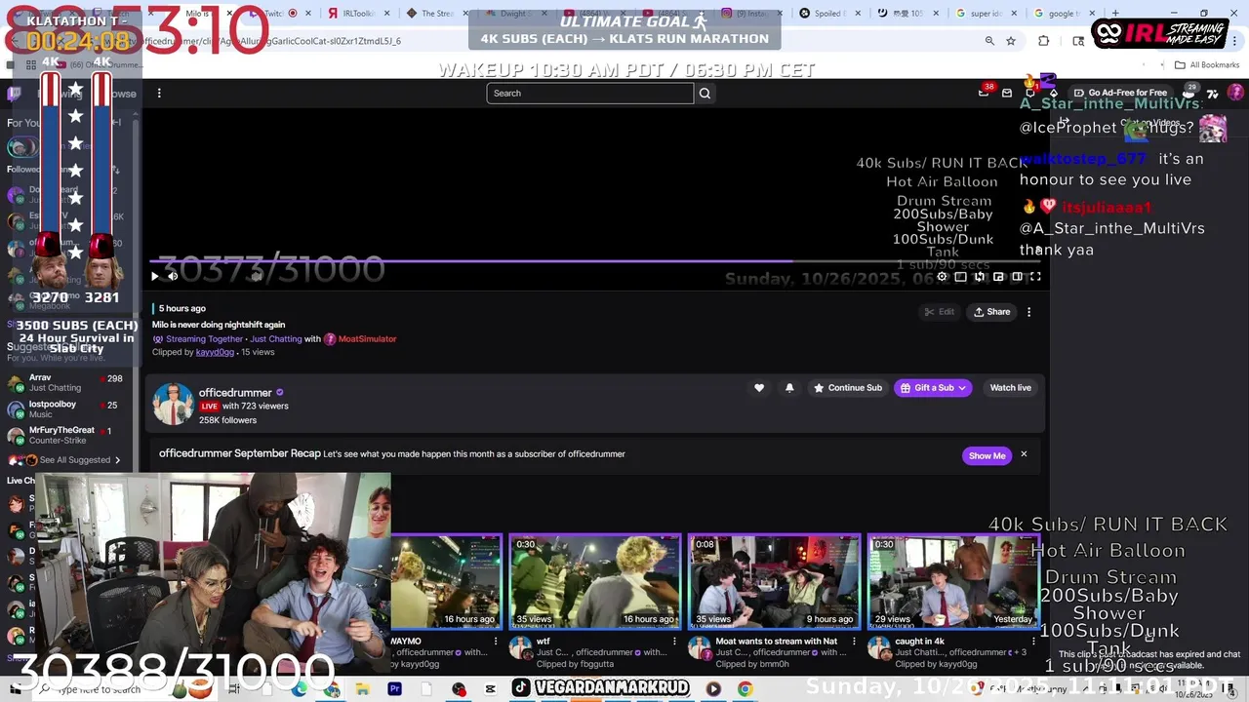Toggle clip player fullscreen mode

tap(1035, 277)
